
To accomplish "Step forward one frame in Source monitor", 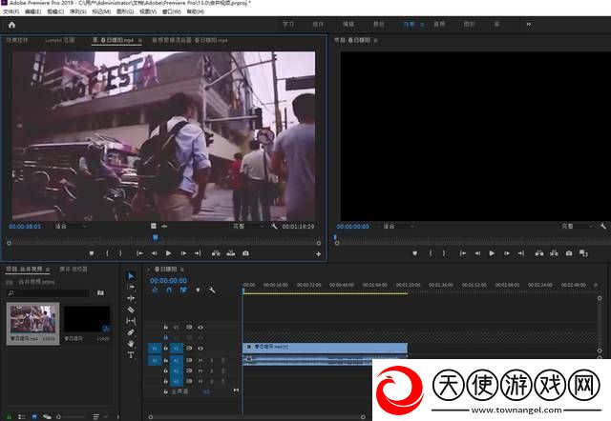I will (x=183, y=253).
